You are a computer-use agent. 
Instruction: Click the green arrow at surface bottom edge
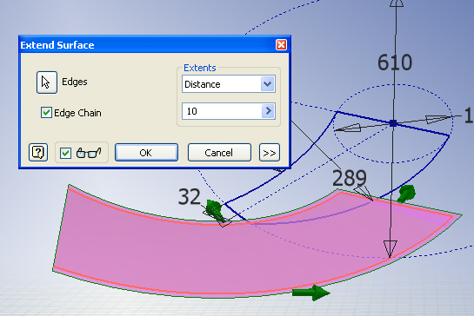click(311, 293)
